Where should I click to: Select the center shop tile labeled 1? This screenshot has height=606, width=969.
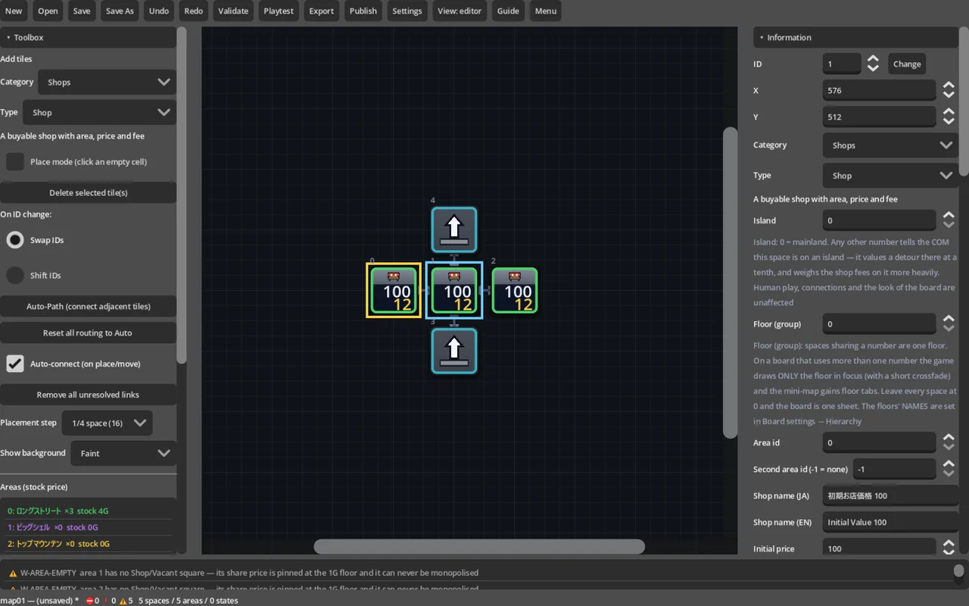click(454, 290)
